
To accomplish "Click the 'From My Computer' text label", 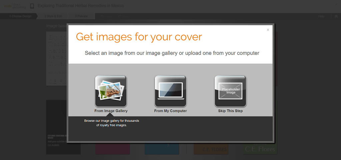I will (170, 111).
